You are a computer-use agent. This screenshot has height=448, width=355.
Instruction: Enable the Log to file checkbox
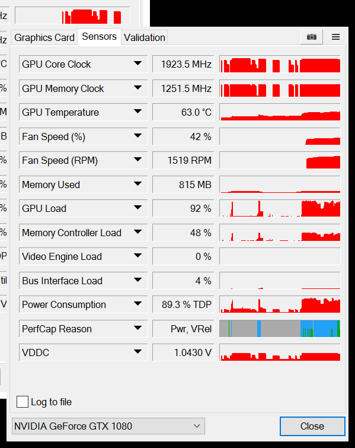pos(23,402)
